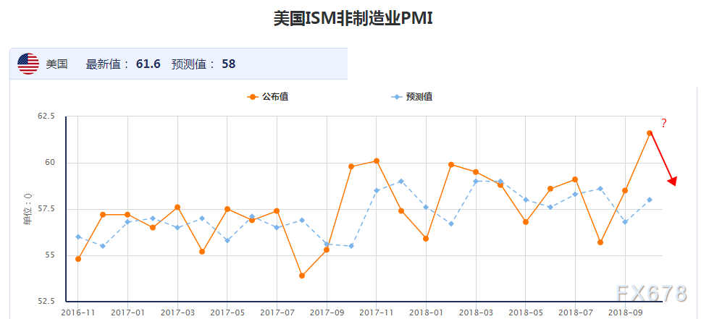Viewport: 709px width, 319px height.
Task: Click the United States flag icon
Action: 28,64
